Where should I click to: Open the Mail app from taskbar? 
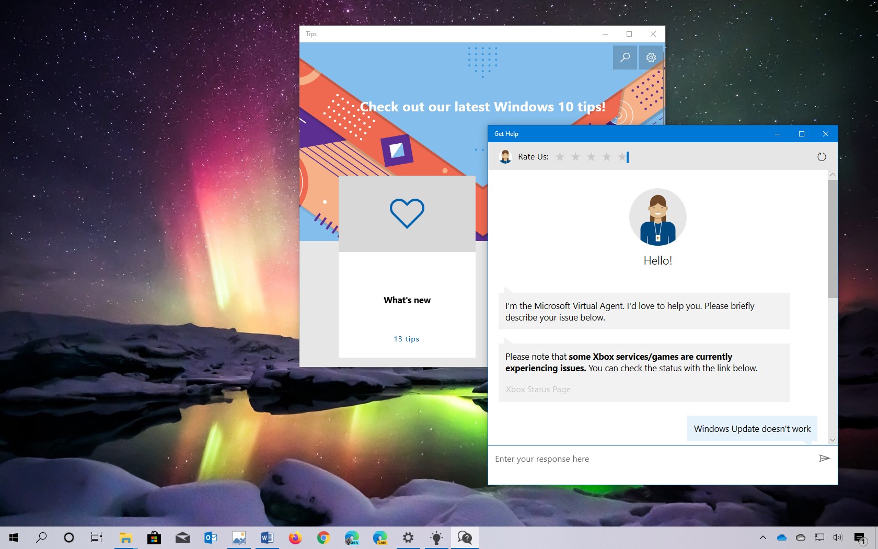[182, 537]
